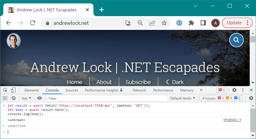Open the top context dropdown
Image resolution: width=256 pixels, height=139 pixels.
pos(26,98)
